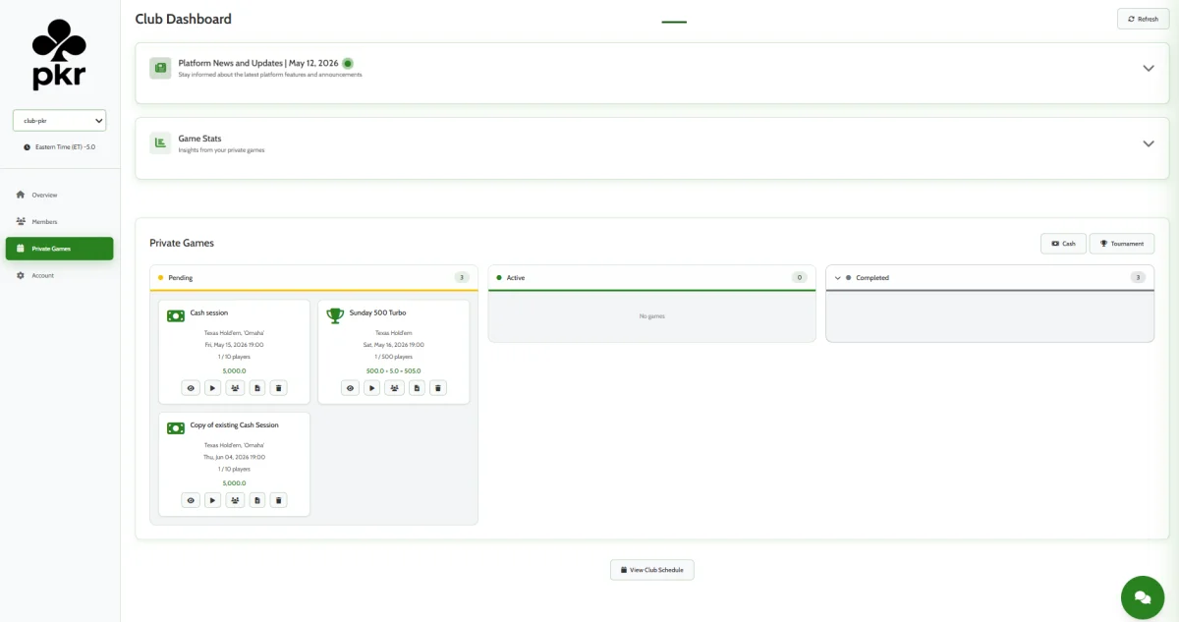The width and height of the screenshot is (1179, 622).
Task: Create a new Tournament
Action: click(1122, 244)
